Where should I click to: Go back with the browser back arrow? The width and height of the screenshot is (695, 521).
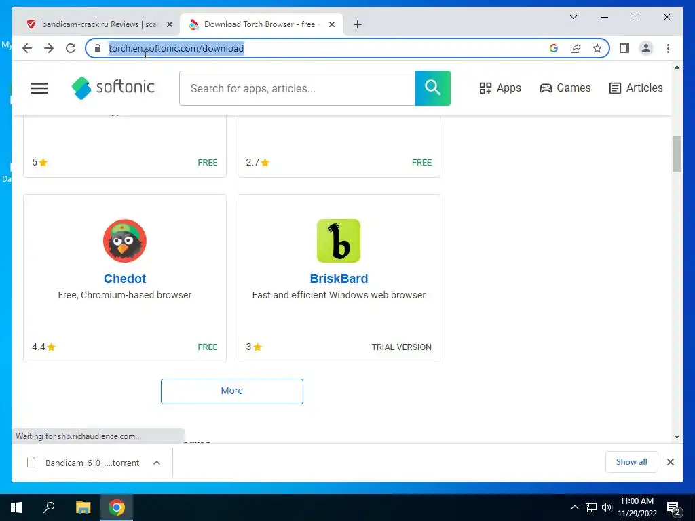(x=27, y=48)
